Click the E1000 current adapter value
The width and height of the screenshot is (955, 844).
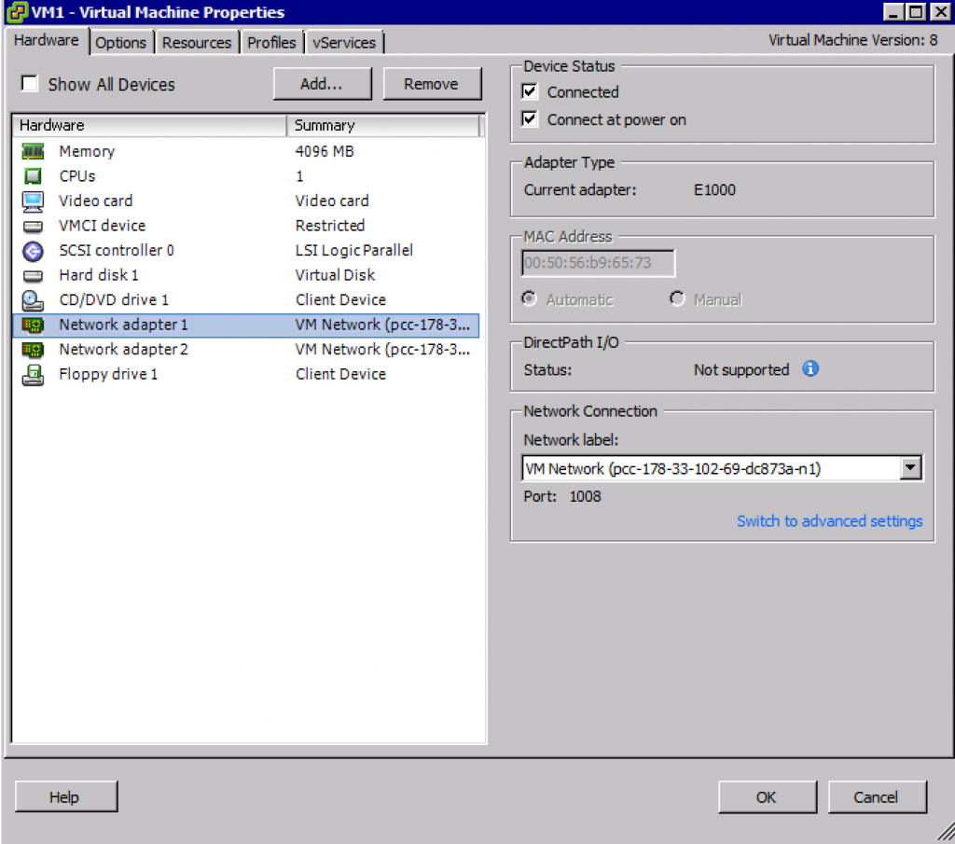[x=715, y=190]
